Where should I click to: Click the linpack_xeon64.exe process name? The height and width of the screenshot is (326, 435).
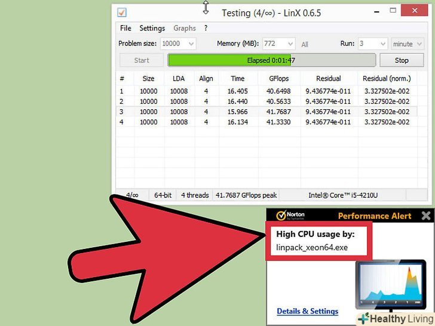pyautogui.click(x=312, y=247)
